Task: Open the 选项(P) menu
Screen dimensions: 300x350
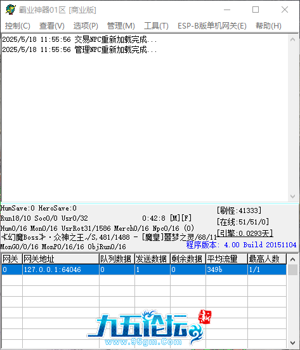Action: [86, 26]
